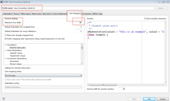This screenshot has width=170, height=101.
Task: Click preview horizontal scrollbar right arrow
Action: pos(163,85)
